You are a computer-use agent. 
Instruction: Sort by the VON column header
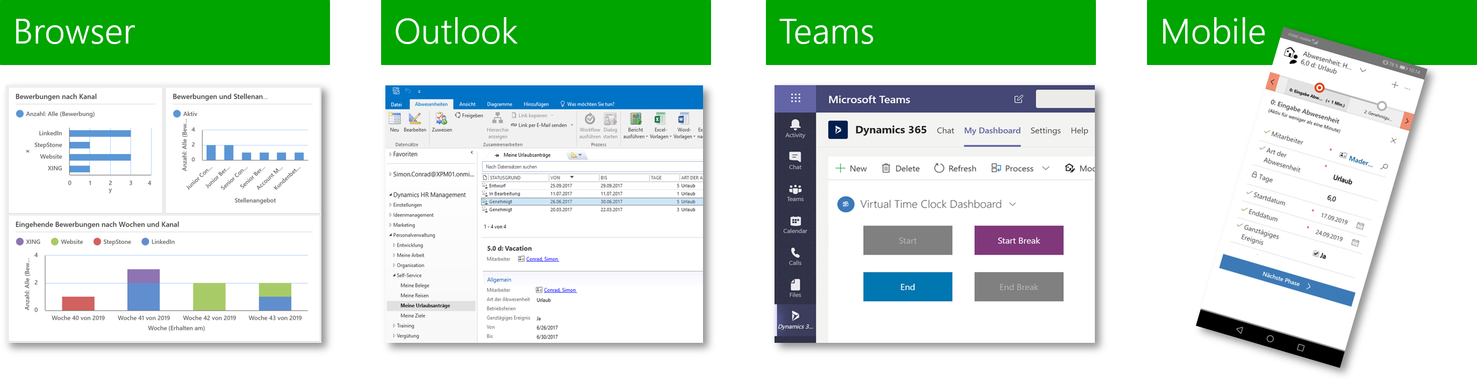[x=573, y=178]
